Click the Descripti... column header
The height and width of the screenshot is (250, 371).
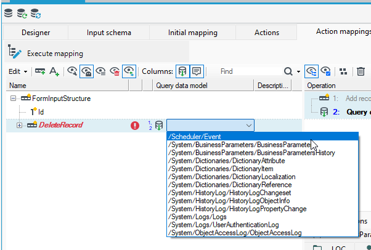click(273, 86)
